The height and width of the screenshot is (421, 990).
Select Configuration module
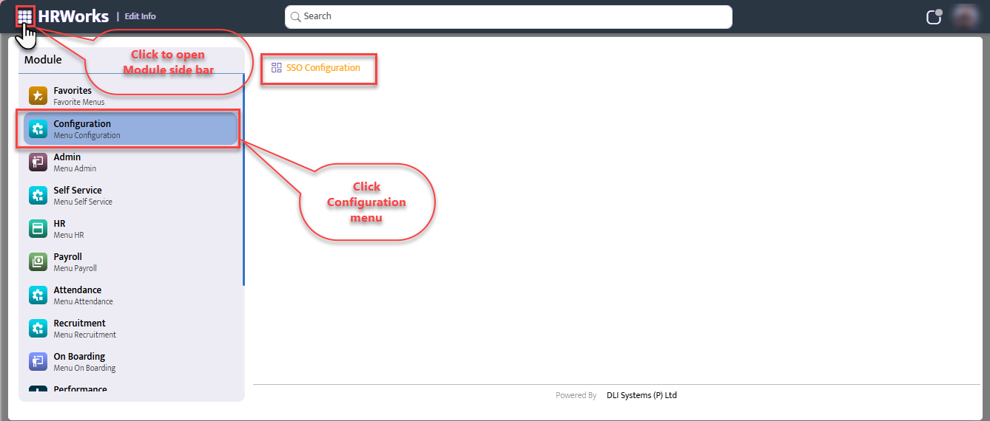[x=130, y=129]
